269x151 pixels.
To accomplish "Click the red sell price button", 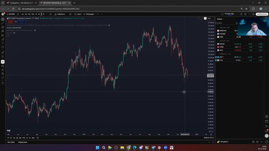I will (x=11, y=22).
